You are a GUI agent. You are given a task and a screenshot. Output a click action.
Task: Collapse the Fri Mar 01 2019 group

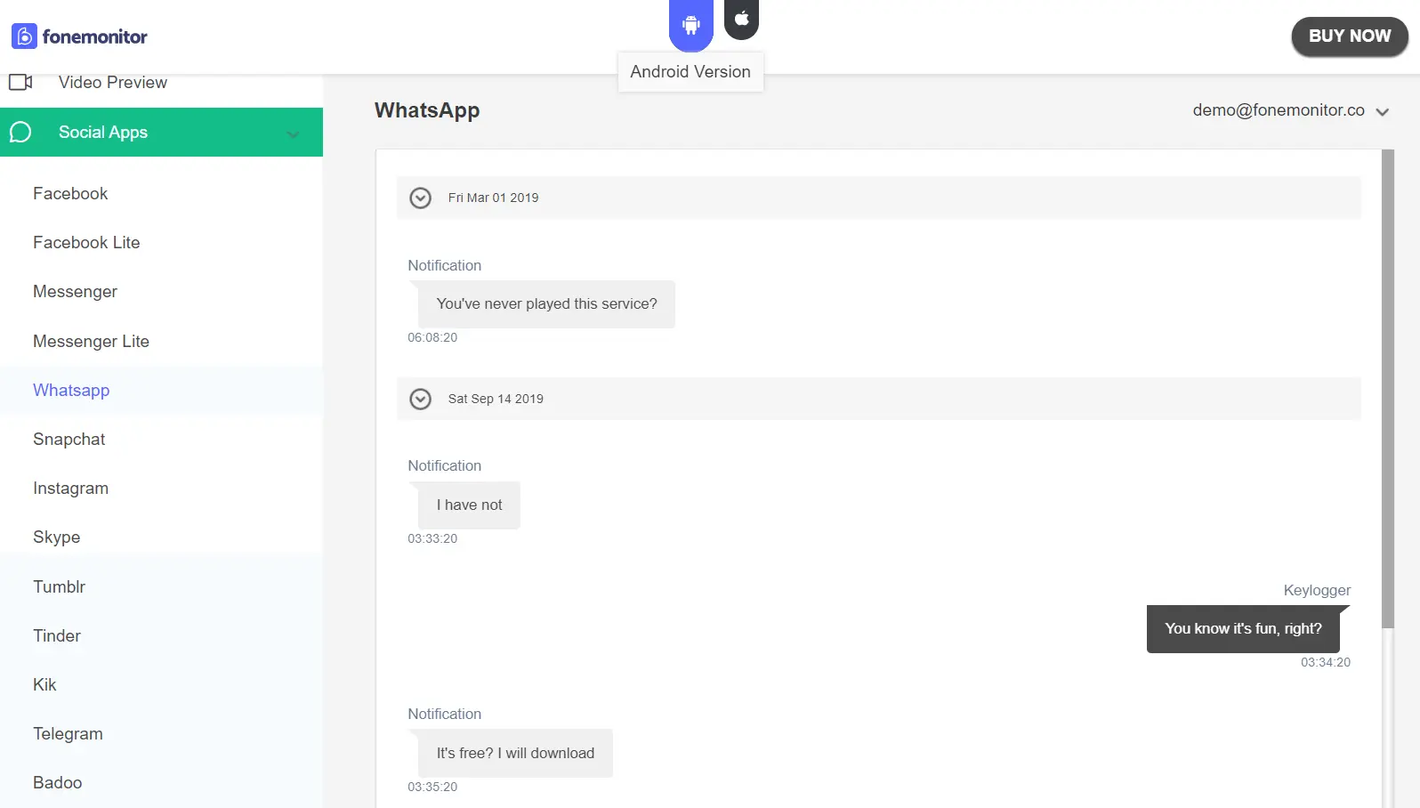420,198
